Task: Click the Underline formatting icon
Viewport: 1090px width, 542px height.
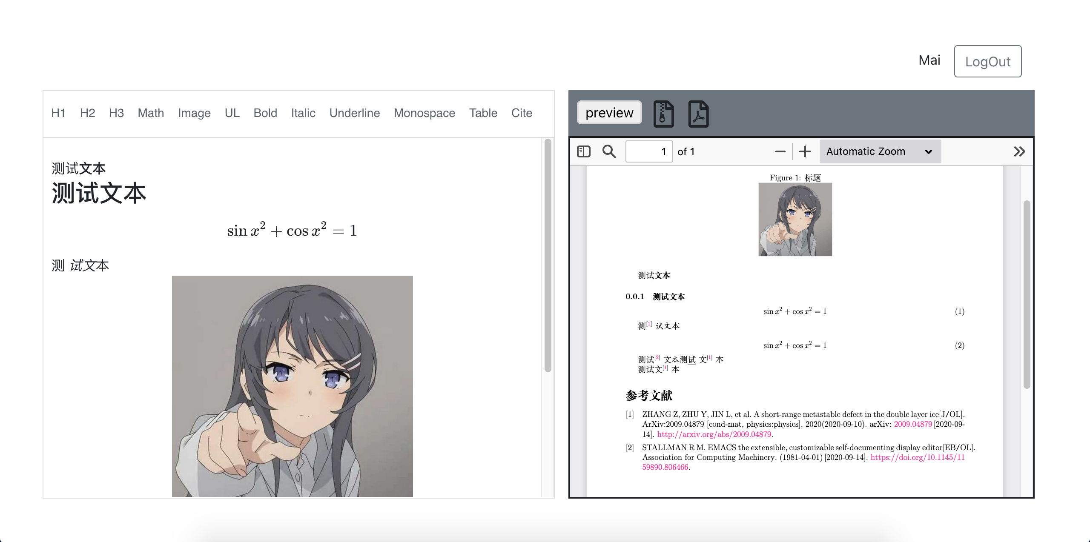Action: [354, 113]
